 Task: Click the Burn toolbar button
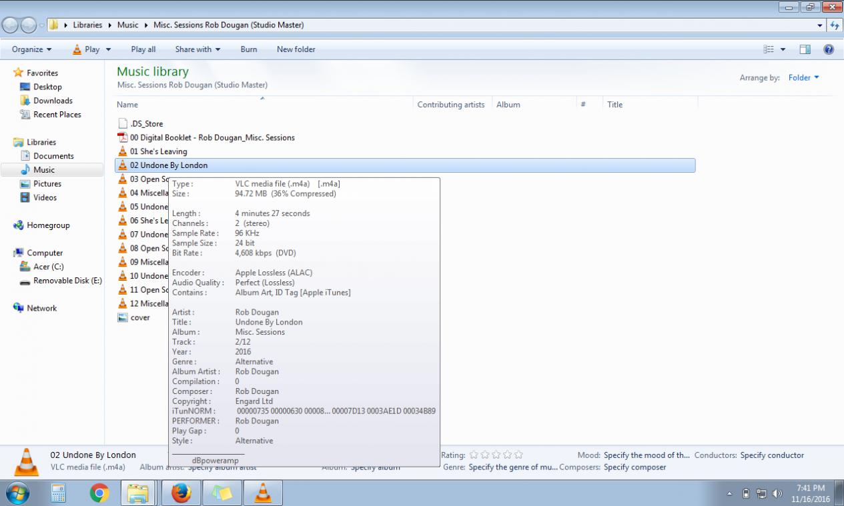pos(249,49)
